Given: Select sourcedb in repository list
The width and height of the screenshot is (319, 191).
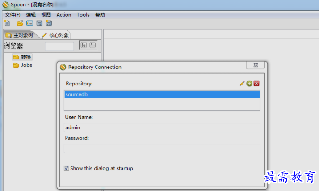Looking at the screenshot, I should pyautogui.click(x=162, y=94).
